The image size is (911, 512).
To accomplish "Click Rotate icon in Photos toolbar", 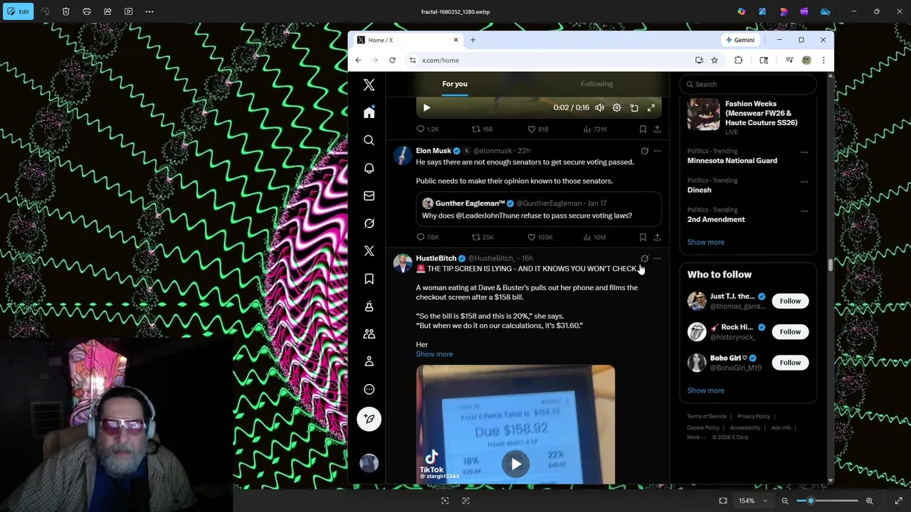I will 45,11.
